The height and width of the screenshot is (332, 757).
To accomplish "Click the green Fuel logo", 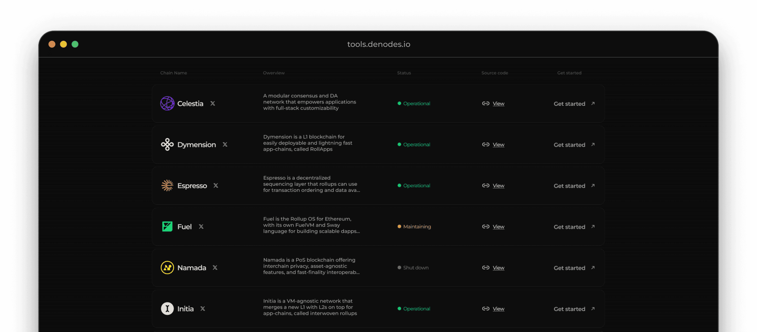I will (x=167, y=227).
